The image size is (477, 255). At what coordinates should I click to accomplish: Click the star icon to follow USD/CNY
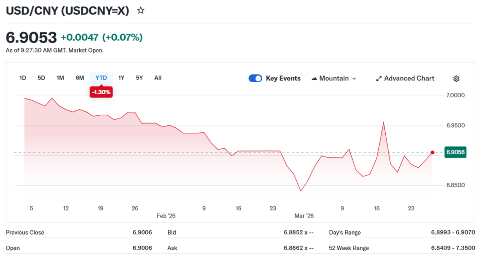tap(141, 11)
